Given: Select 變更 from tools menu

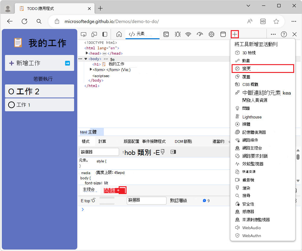Looking at the screenshot, I should point(263,69).
